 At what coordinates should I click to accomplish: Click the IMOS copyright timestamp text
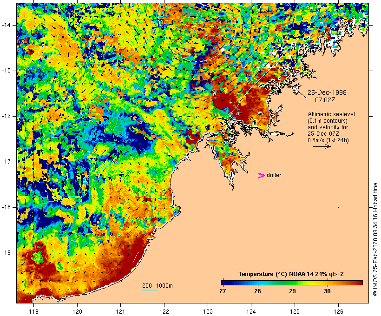point(375,239)
